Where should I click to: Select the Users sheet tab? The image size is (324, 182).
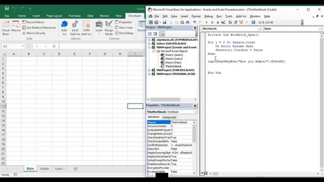pyautogui.click(x=59, y=168)
